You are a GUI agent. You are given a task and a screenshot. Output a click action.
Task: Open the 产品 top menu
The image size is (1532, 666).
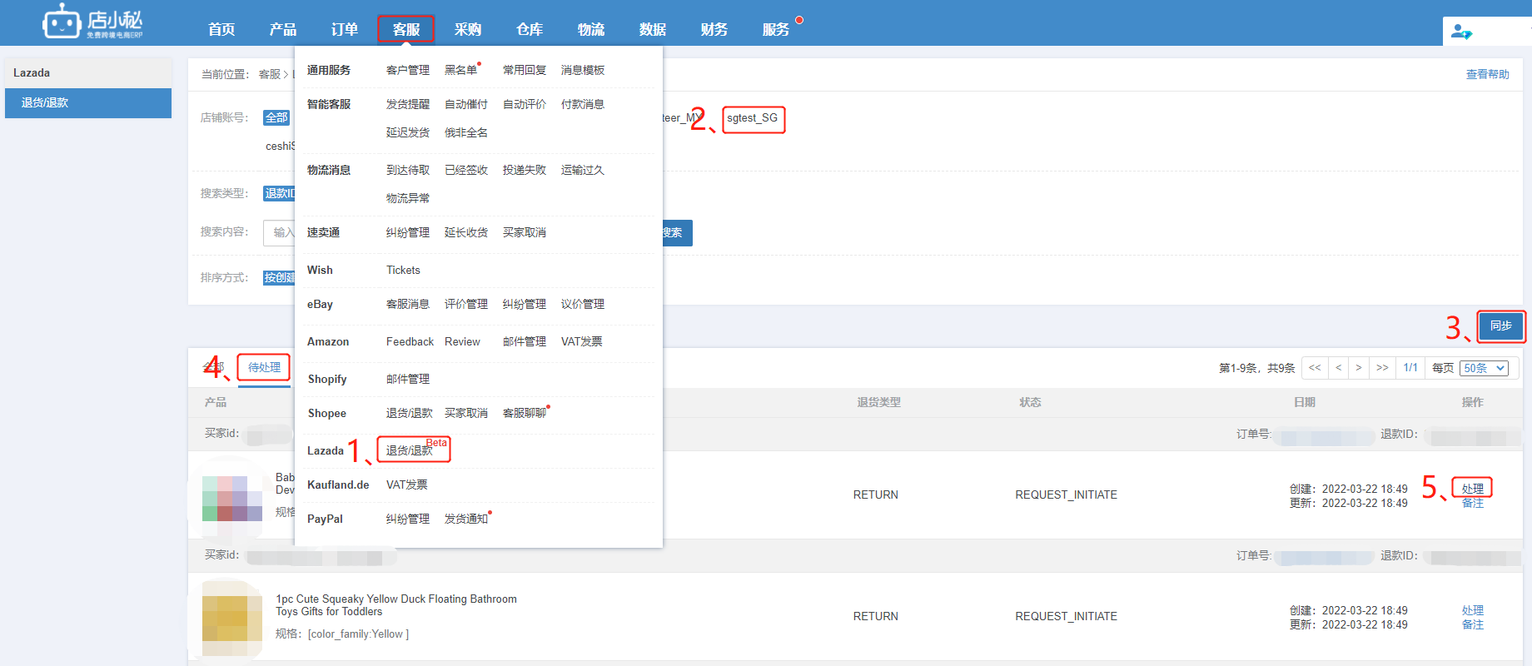tap(283, 29)
